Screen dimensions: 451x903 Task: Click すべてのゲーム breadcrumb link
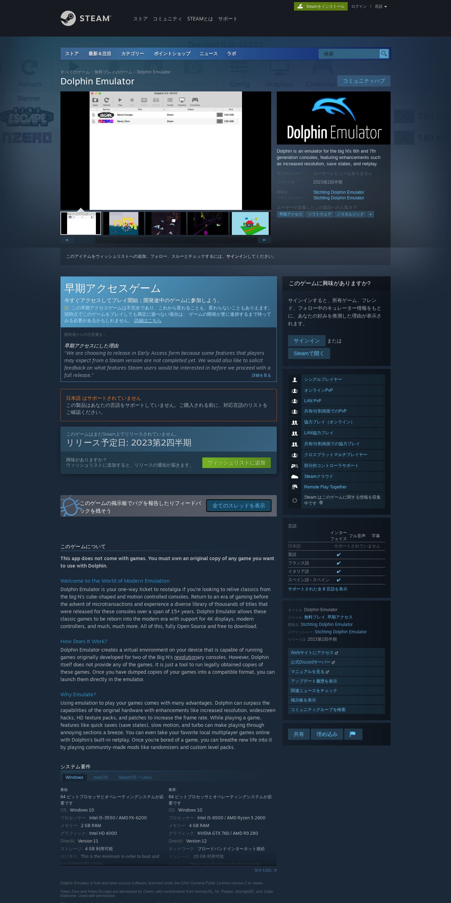(75, 72)
